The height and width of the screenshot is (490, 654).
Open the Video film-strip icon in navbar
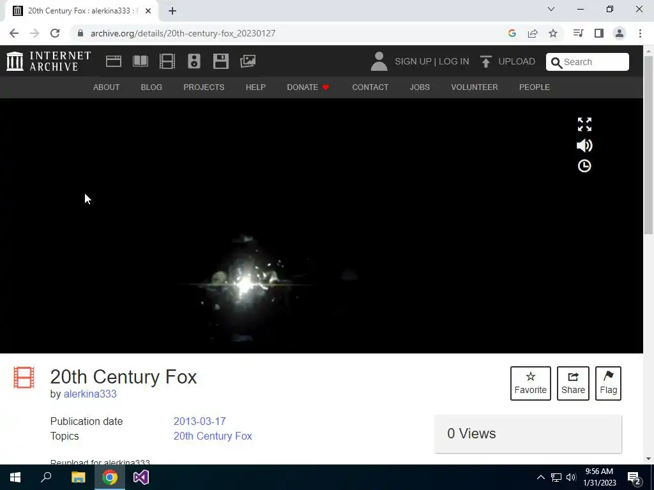tap(167, 61)
